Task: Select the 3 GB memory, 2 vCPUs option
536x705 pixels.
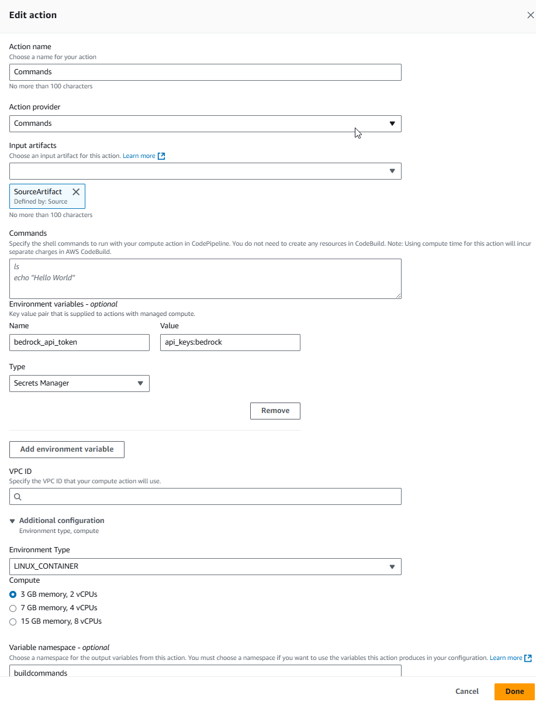Action: (x=13, y=594)
